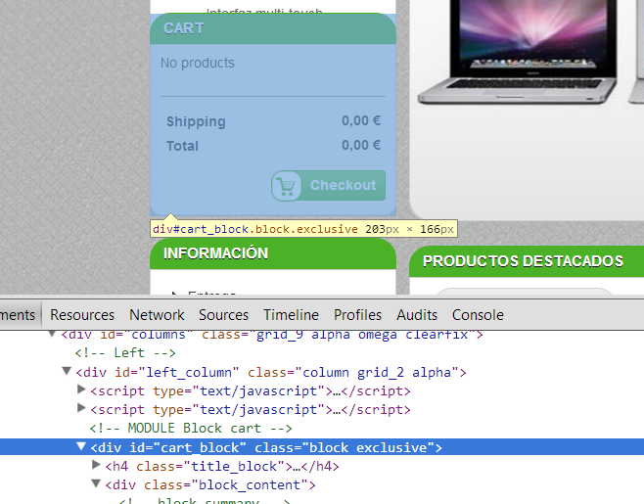Click the 'Left' HTML comment line
Screen dimensions: 644x504
[125, 353]
